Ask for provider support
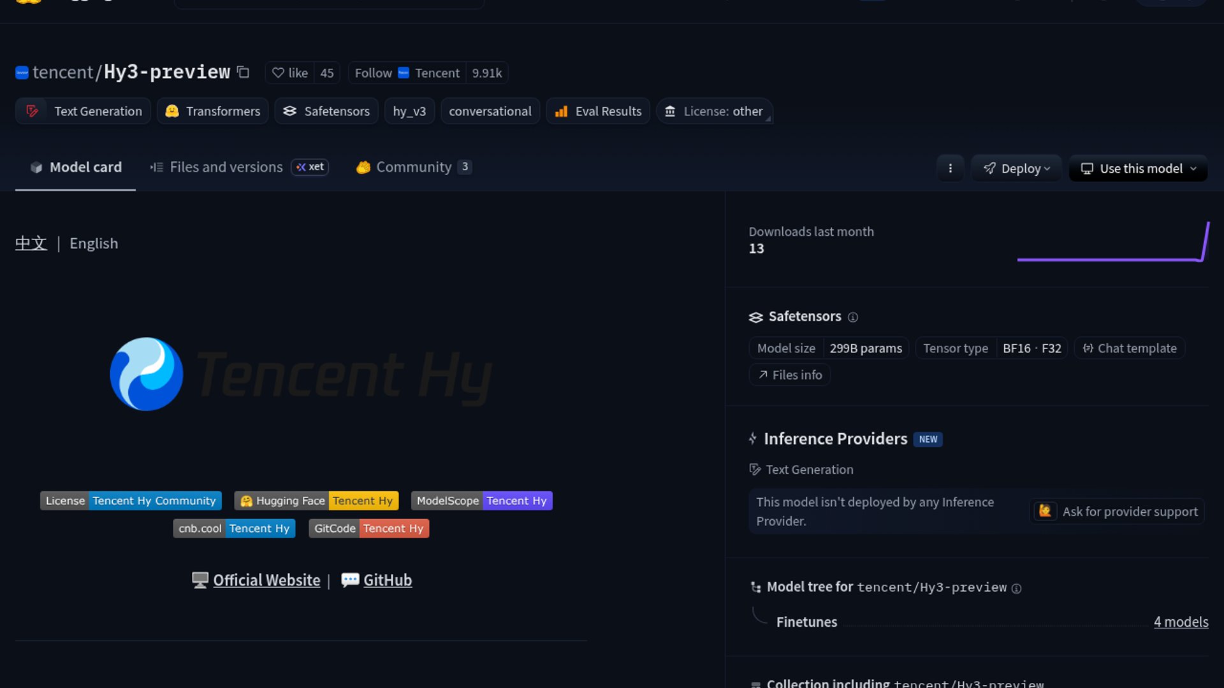The width and height of the screenshot is (1224, 688). coord(1117,512)
